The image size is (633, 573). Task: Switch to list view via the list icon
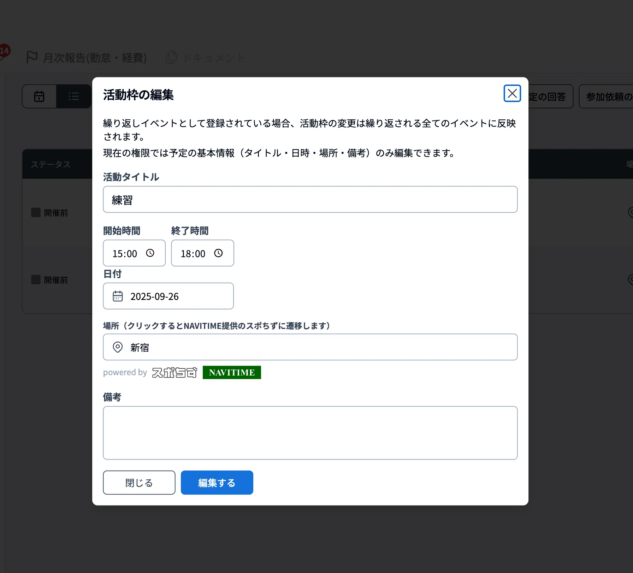pyautogui.click(x=73, y=96)
